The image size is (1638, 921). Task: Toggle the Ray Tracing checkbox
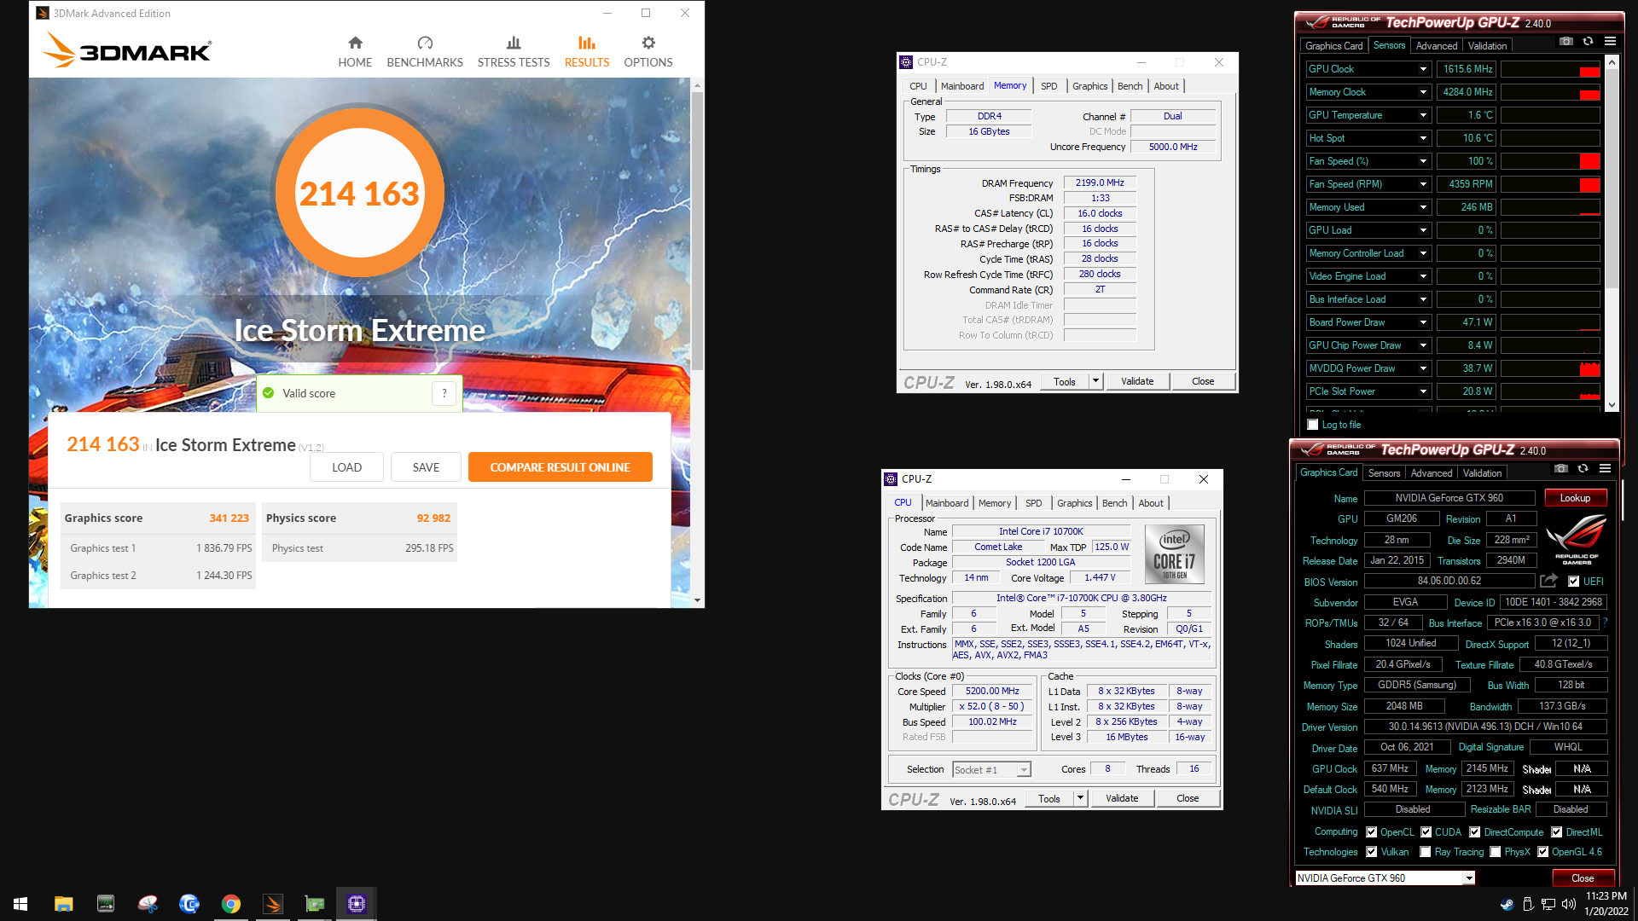coord(1426,852)
